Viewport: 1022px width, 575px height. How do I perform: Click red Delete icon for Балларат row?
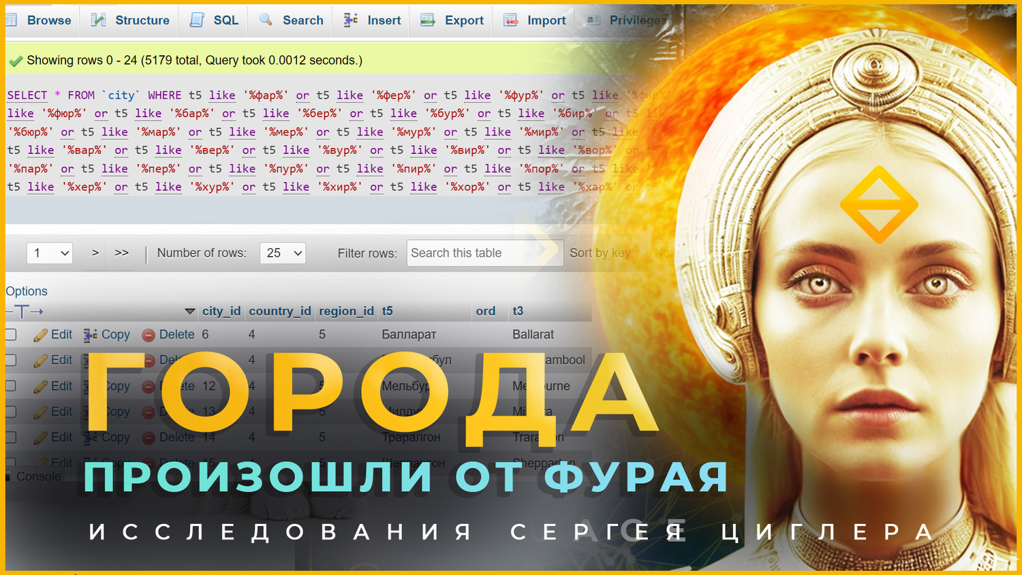pyautogui.click(x=149, y=335)
